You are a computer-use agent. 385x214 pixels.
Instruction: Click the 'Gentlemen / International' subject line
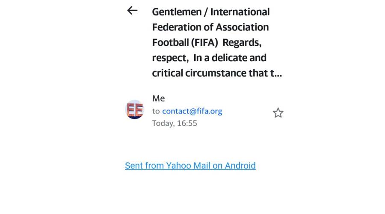(x=211, y=12)
